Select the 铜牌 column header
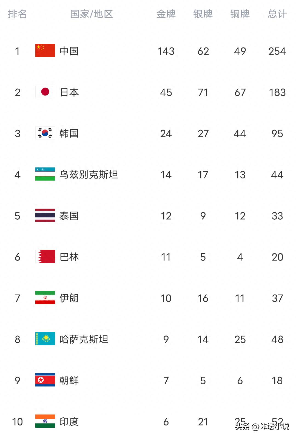This screenshot has height=437, width=296. tap(240, 14)
